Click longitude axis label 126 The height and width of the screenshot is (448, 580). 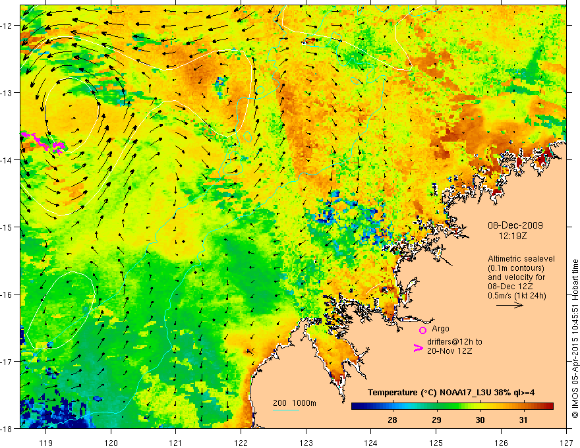pos(501,443)
